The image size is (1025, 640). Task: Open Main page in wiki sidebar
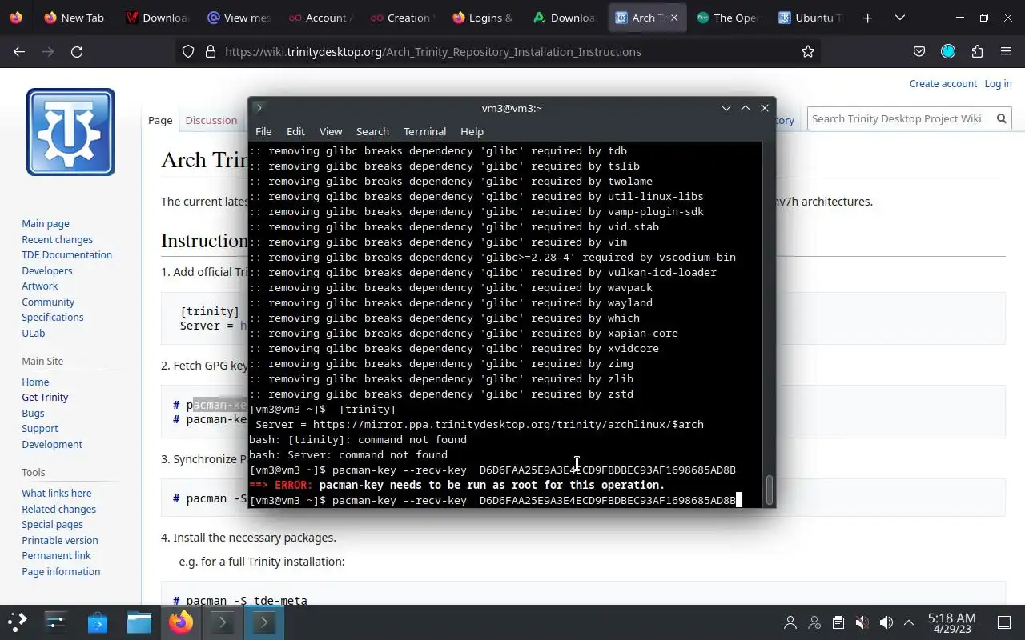[46, 224]
